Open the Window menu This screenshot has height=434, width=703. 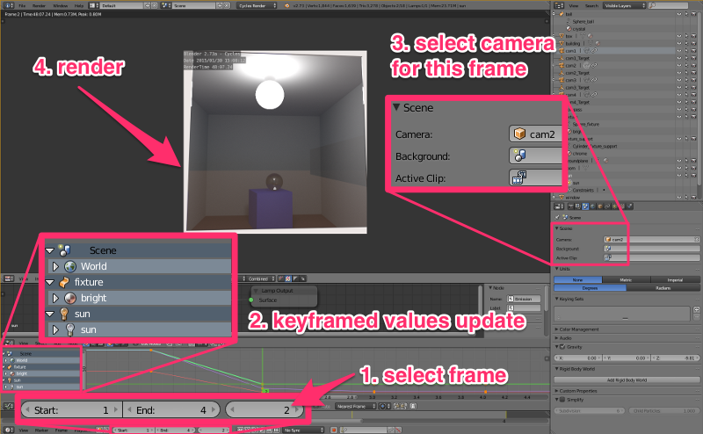(60, 6)
